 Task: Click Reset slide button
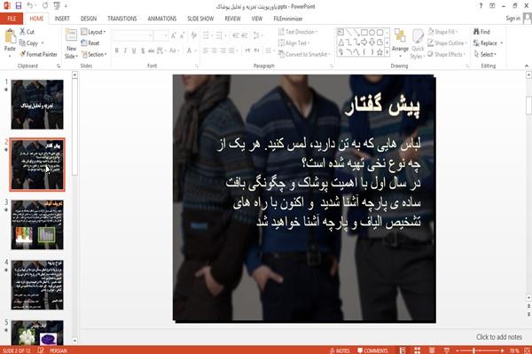tap(90, 43)
